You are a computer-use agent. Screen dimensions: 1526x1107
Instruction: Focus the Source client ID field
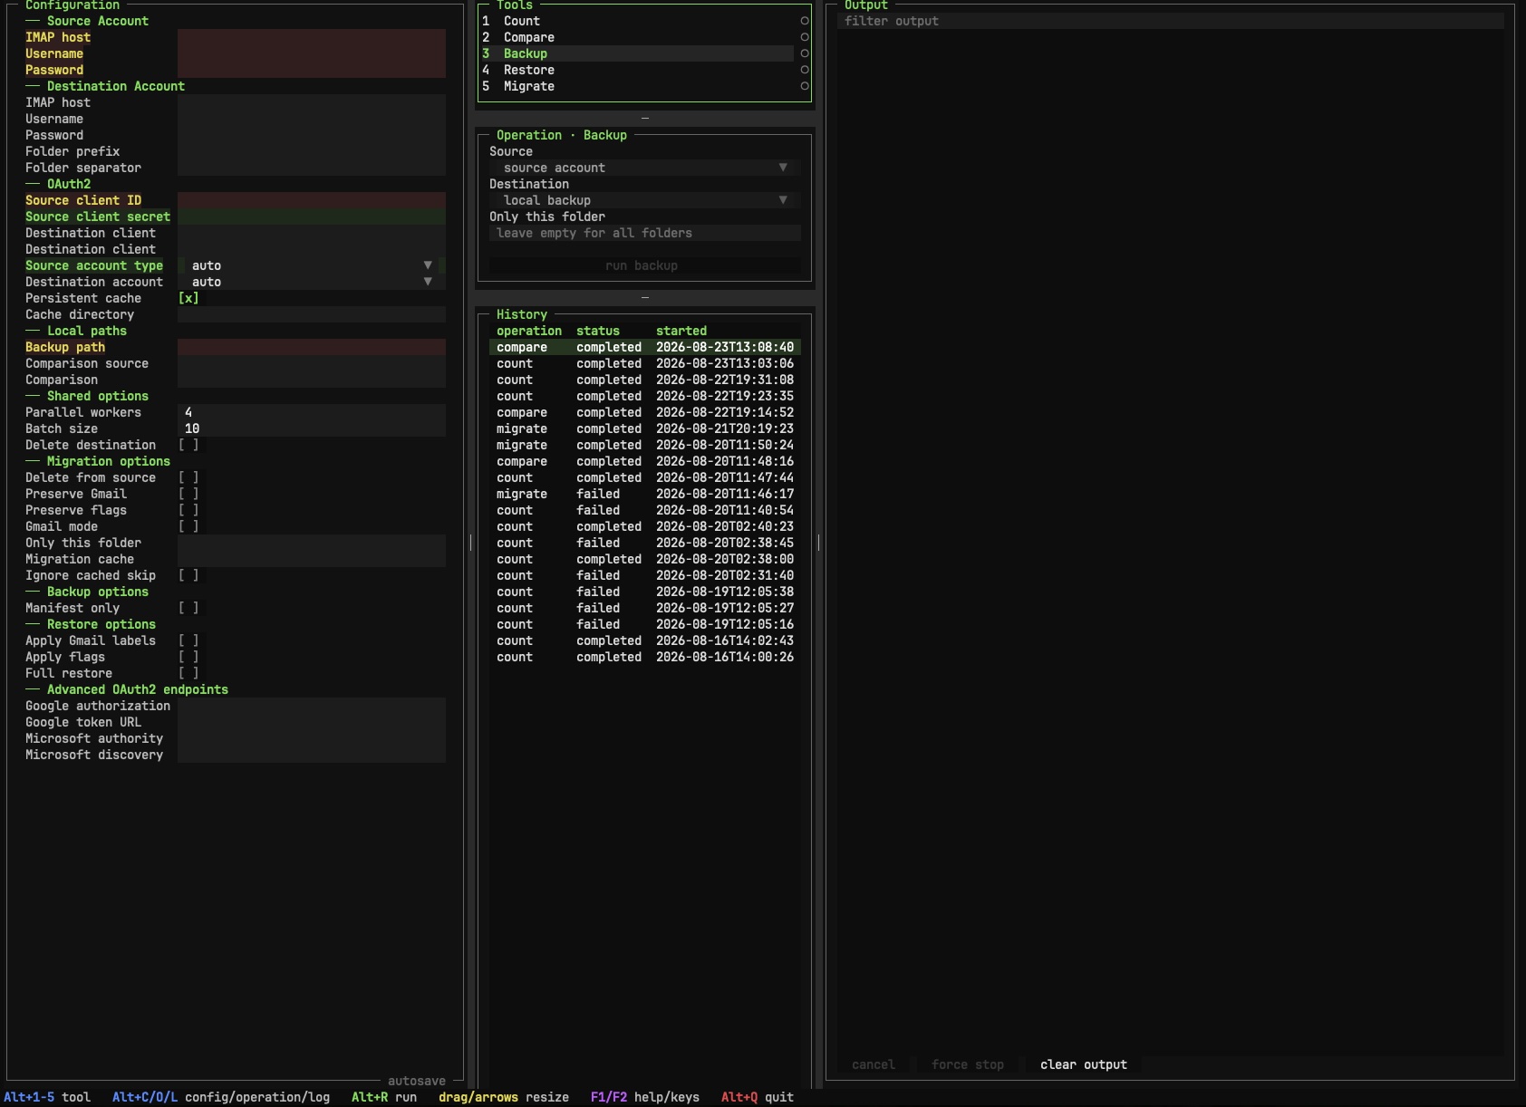(312, 200)
